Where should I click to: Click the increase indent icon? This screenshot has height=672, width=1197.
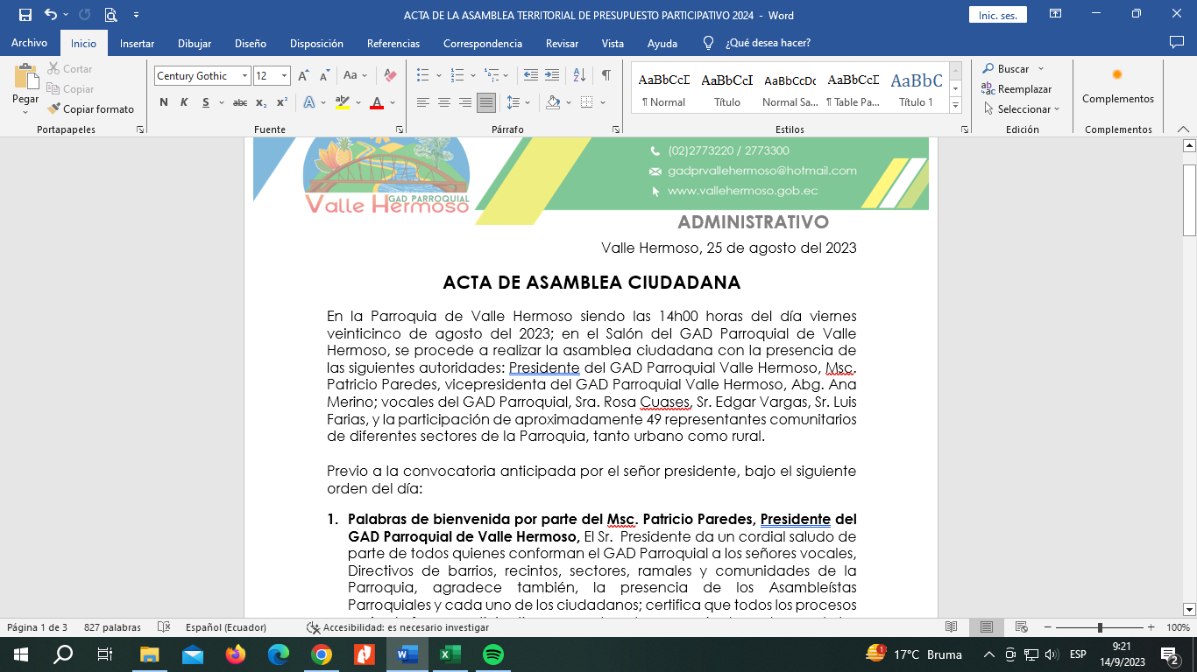[x=552, y=76]
